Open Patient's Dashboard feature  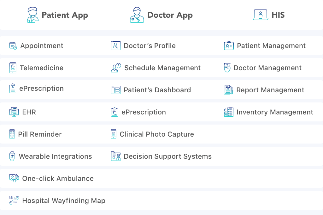click(x=157, y=90)
